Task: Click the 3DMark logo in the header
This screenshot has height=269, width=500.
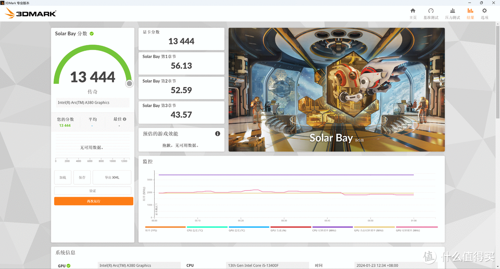Action: (31, 13)
